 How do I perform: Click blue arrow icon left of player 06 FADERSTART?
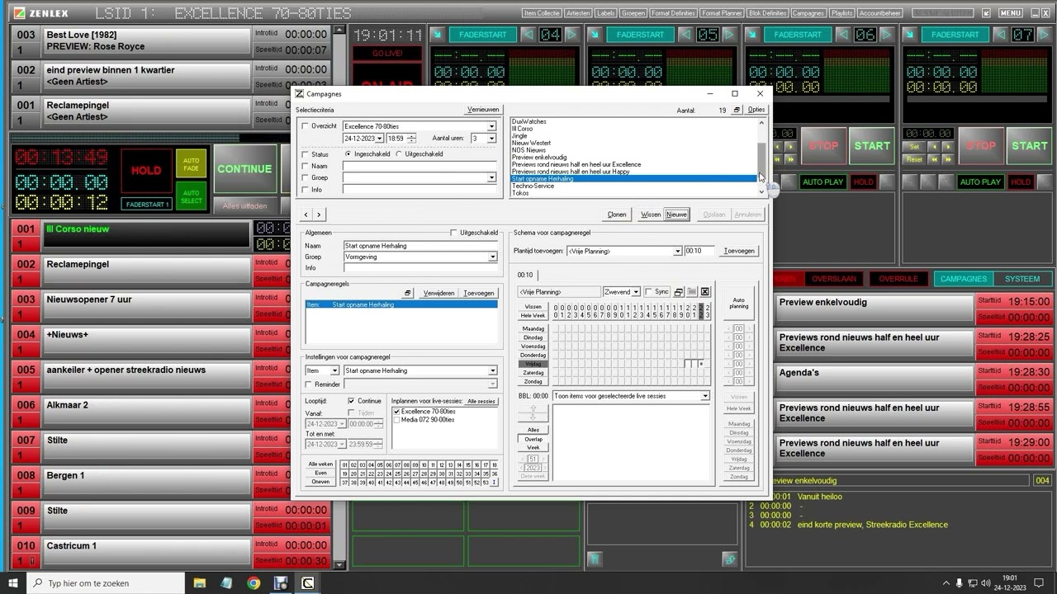click(752, 35)
